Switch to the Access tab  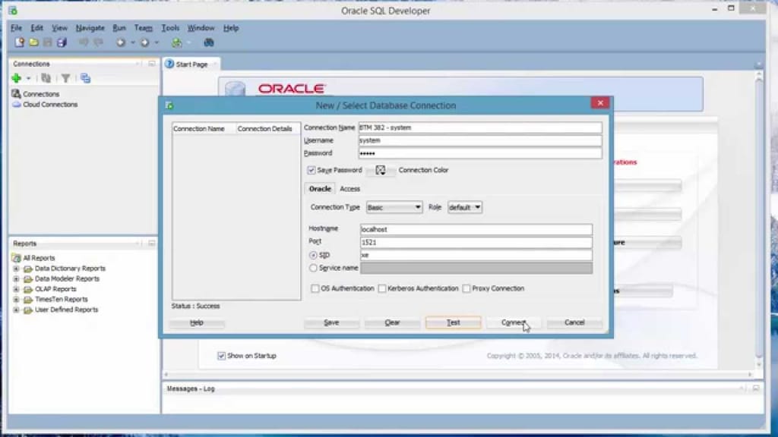coord(349,188)
